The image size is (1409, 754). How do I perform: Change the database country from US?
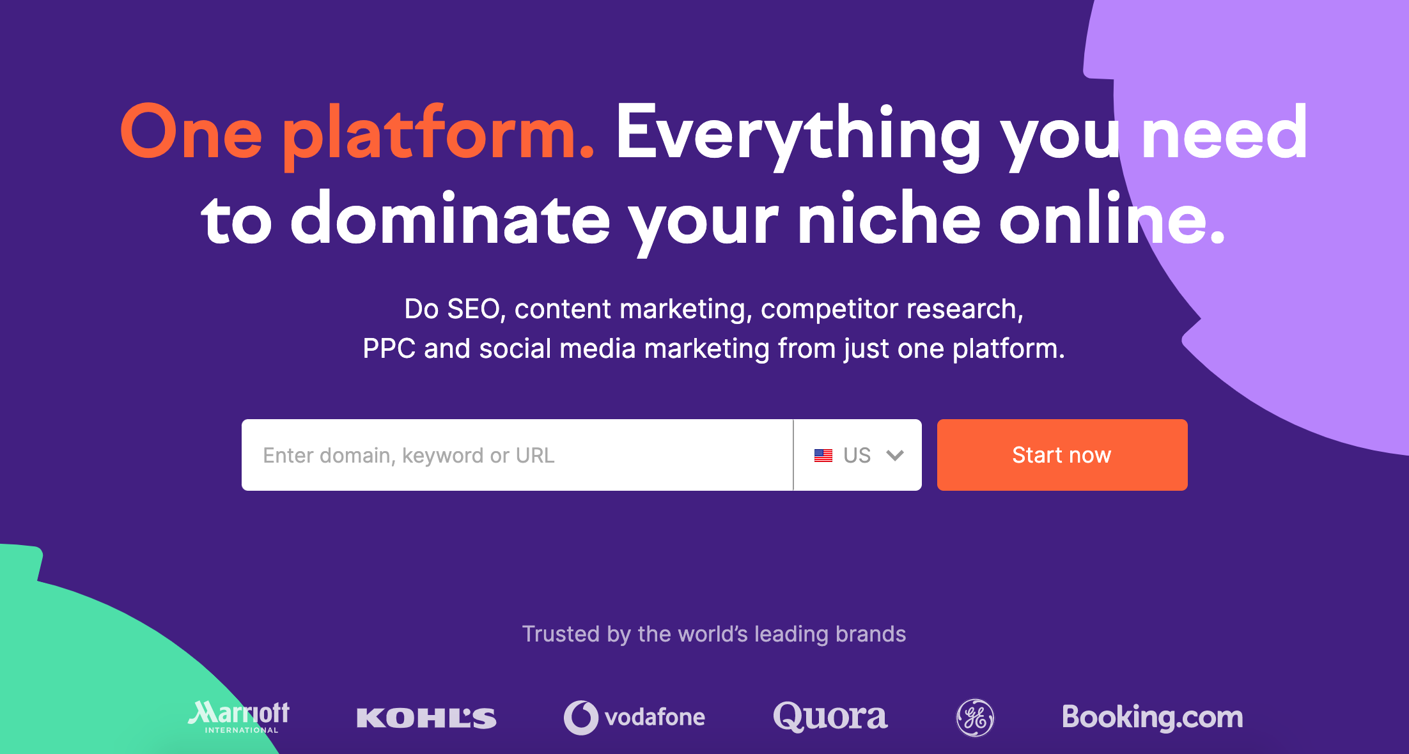[x=857, y=455]
